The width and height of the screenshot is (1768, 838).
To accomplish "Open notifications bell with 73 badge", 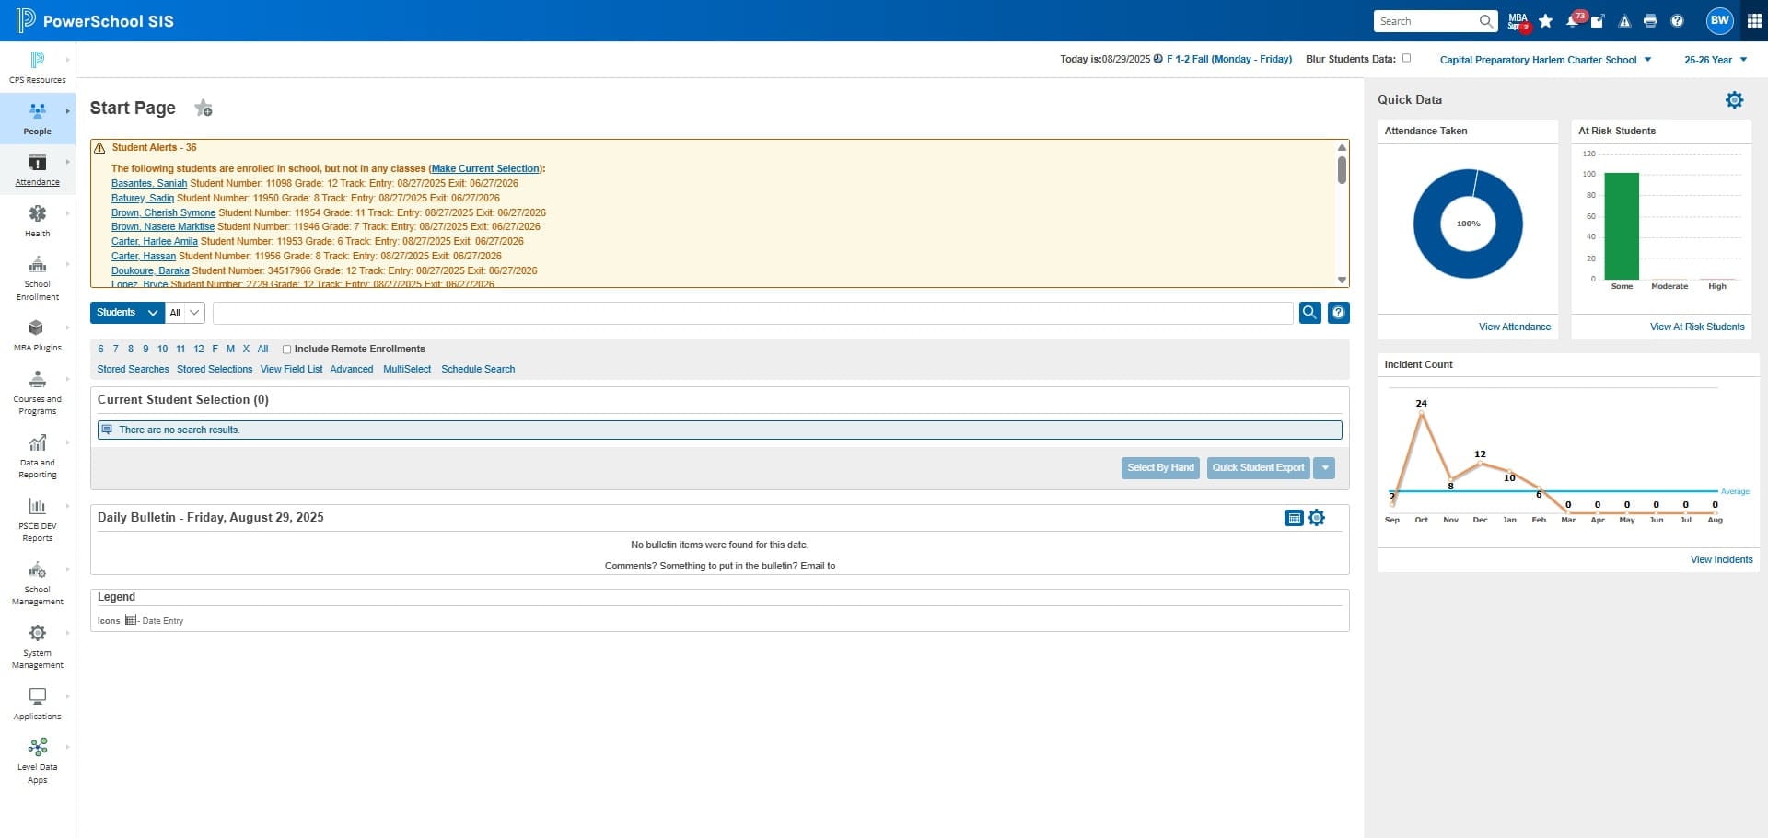I will point(1574,20).
